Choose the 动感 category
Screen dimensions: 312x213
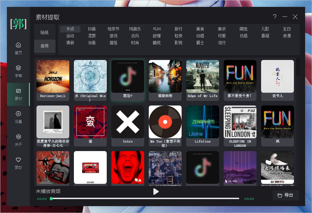click(200, 36)
